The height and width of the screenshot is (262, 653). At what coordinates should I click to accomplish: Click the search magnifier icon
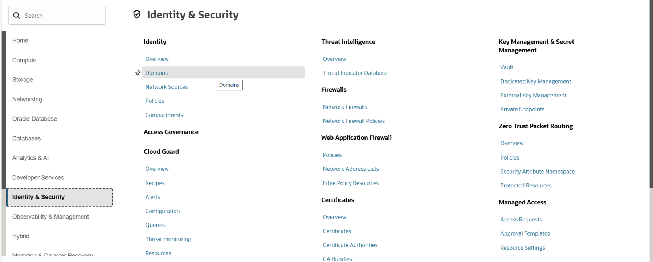[x=17, y=16]
